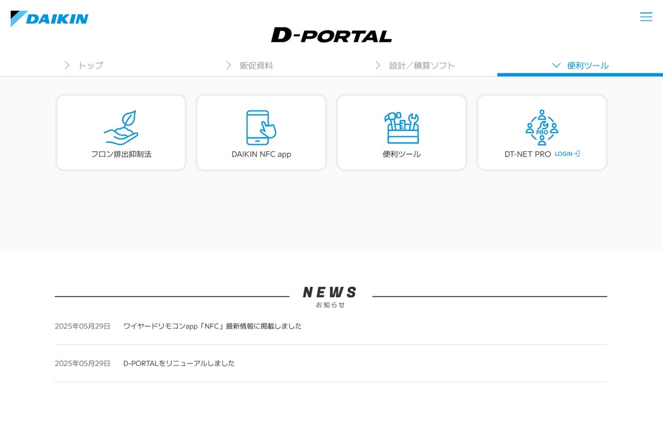Image resolution: width=663 pixels, height=431 pixels.
Task: Click the D-PORTAL title logo
Action: (x=331, y=35)
